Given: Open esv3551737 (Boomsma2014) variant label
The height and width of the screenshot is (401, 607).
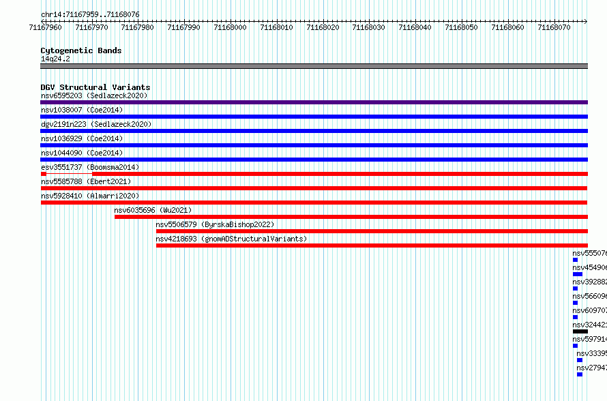Looking at the screenshot, I should point(90,167).
